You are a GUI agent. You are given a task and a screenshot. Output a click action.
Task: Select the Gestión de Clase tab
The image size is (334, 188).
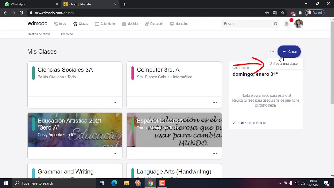(39, 34)
